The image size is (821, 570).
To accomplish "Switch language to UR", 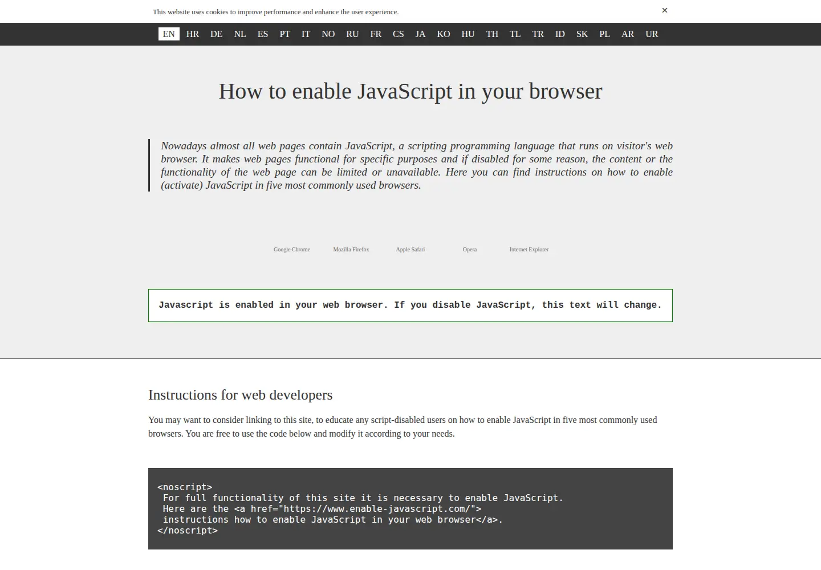I will (652, 34).
